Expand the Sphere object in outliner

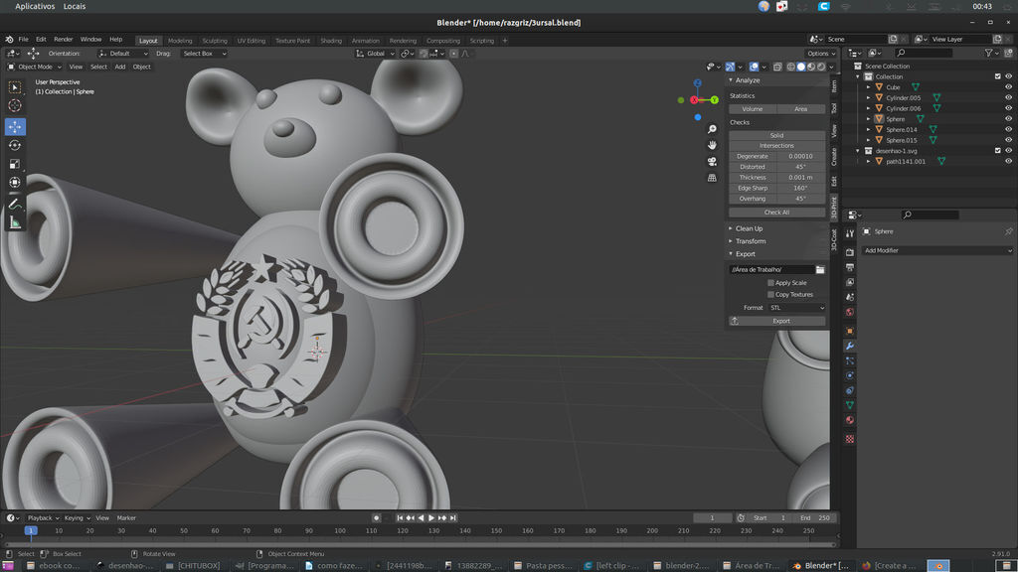coord(868,119)
